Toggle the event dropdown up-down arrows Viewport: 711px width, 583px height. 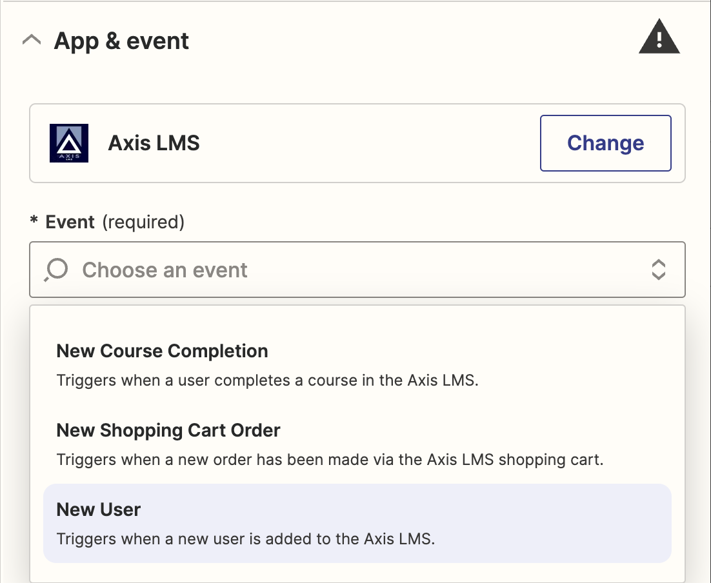658,270
